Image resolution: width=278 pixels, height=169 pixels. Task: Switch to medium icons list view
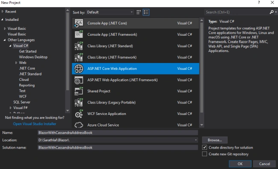pos(146,12)
